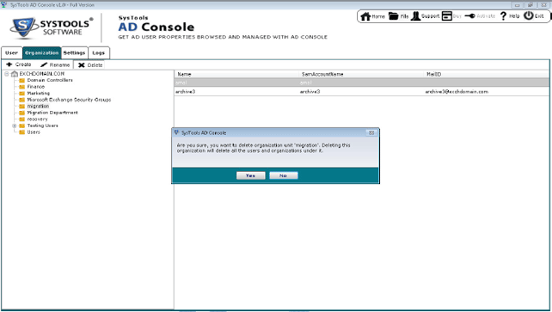Click the Domain Controllers folder icon

click(21, 81)
